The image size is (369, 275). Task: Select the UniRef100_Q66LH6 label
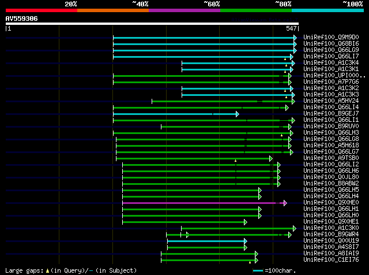331,171
